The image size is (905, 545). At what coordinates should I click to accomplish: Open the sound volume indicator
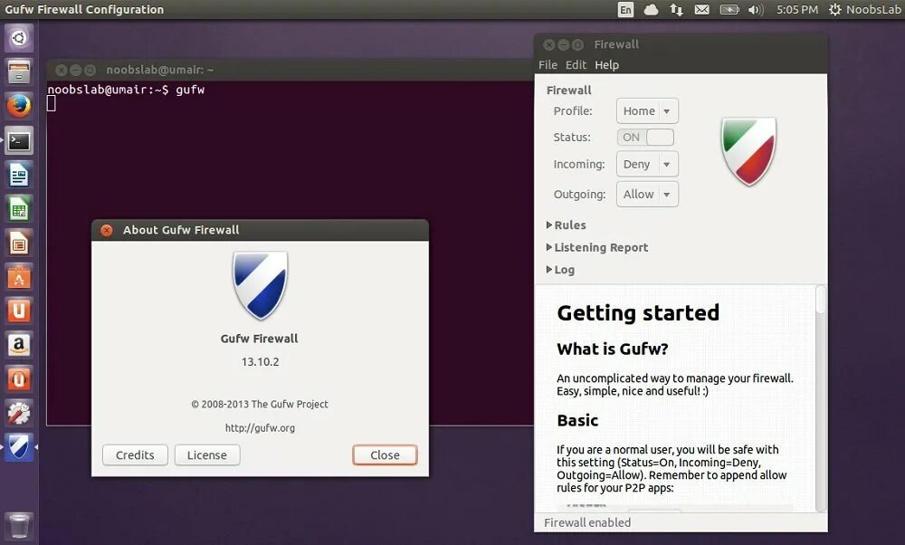(x=756, y=10)
